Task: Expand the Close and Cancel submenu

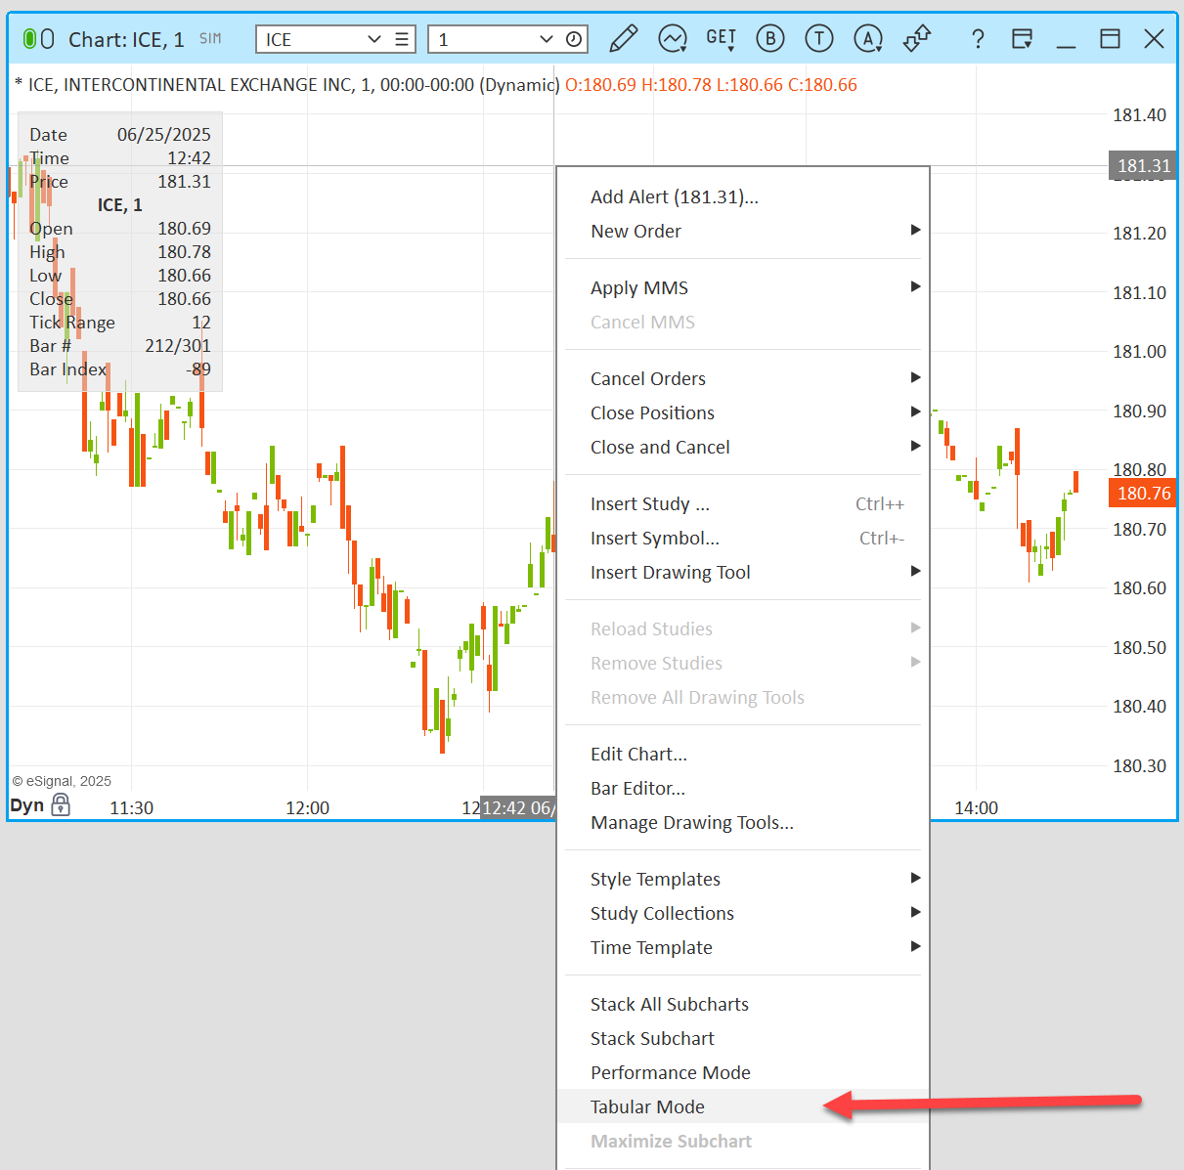Action: click(x=743, y=448)
